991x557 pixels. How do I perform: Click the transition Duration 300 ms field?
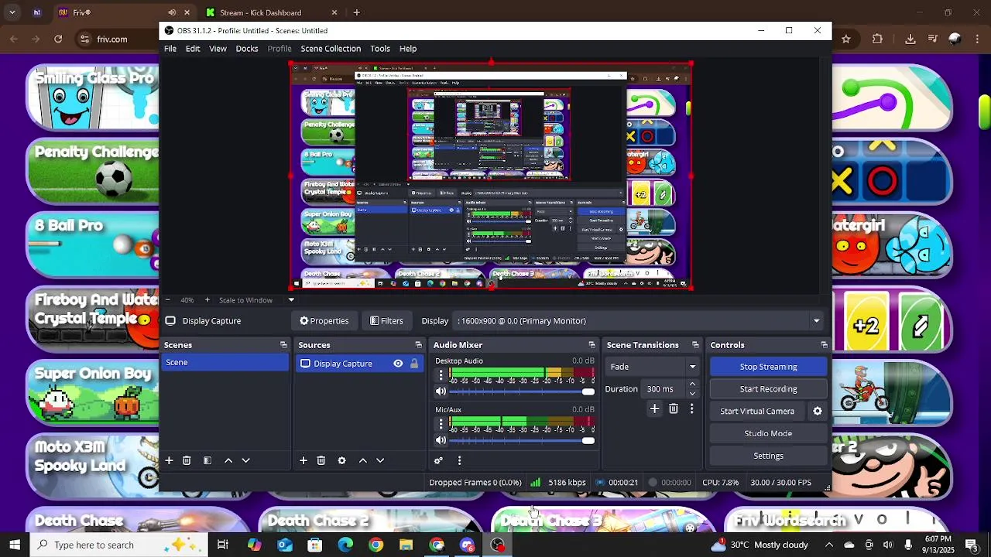664,389
